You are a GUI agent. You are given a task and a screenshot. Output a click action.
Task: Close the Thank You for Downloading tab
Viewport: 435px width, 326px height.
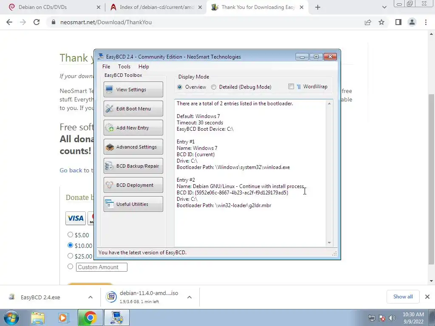tap(302, 8)
